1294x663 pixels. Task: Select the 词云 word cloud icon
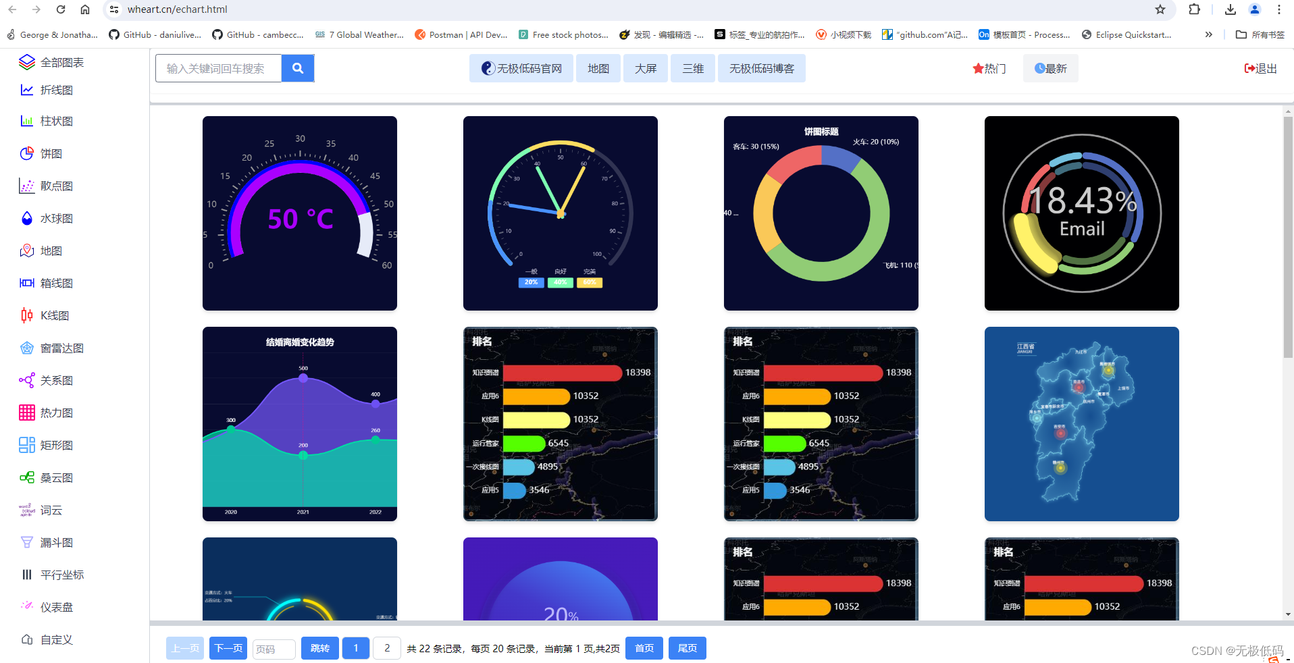point(27,510)
